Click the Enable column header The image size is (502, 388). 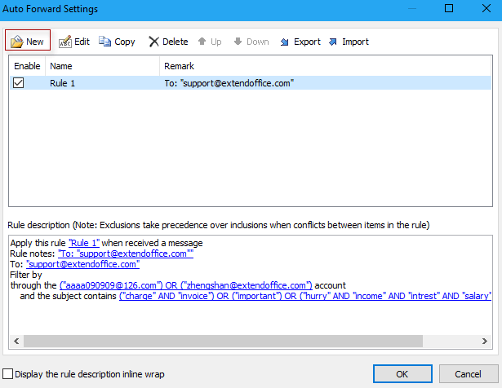pos(27,66)
